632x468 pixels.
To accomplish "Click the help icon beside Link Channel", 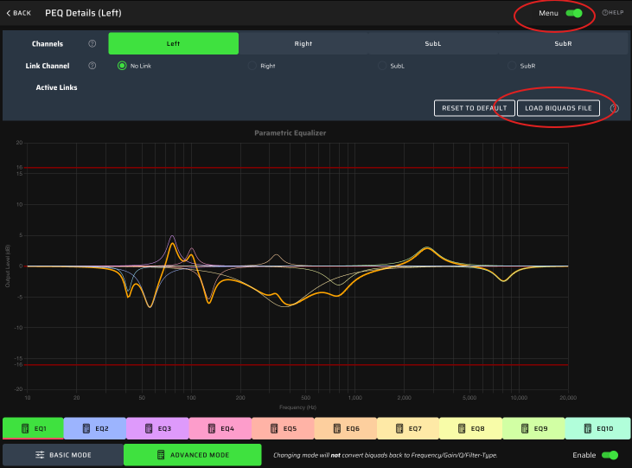I will coord(93,66).
